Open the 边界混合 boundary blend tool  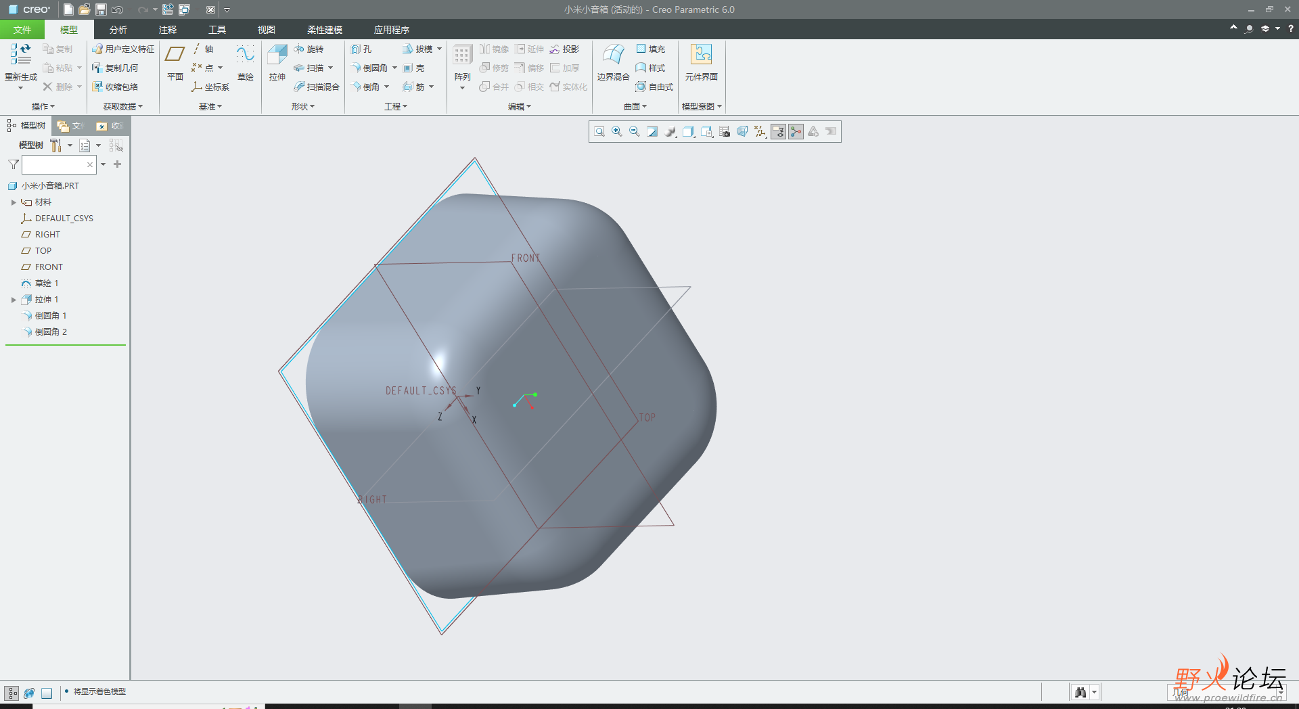pos(613,63)
